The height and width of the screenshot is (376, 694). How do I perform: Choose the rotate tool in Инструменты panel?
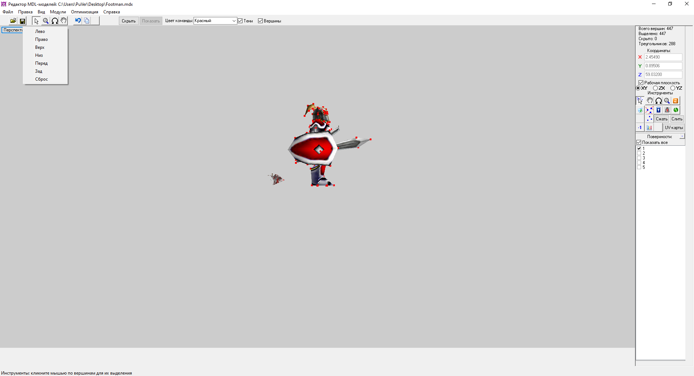(x=658, y=101)
